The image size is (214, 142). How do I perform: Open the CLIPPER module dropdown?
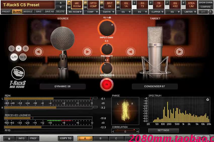[157, 12]
